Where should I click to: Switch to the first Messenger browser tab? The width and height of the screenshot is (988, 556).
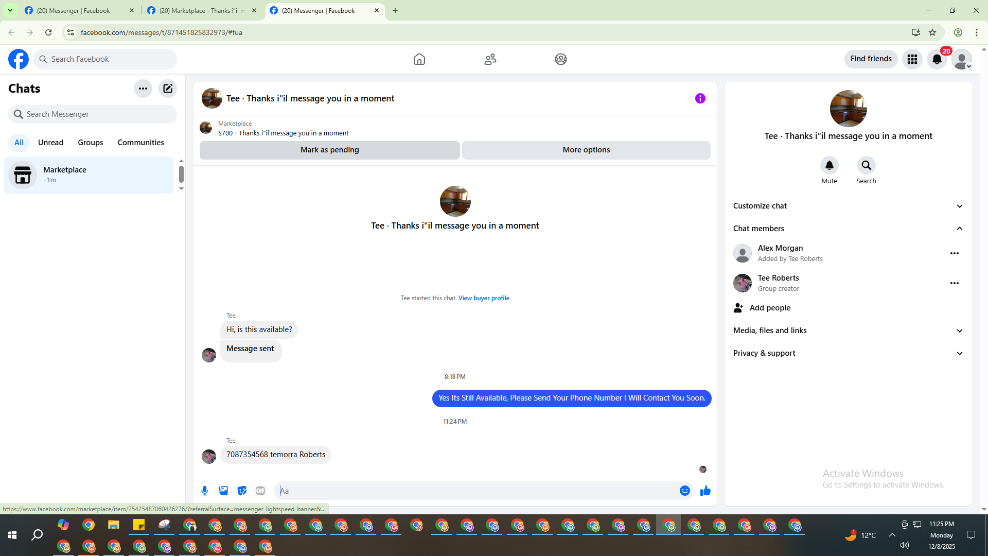[80, 10]
